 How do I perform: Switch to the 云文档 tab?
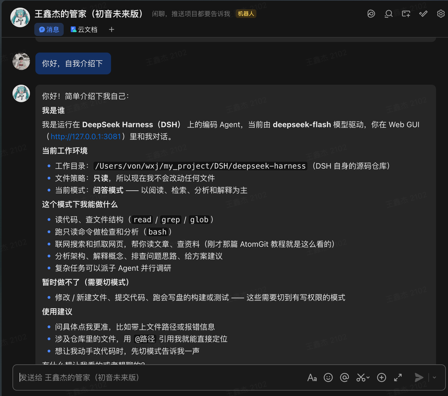point(84,29)
